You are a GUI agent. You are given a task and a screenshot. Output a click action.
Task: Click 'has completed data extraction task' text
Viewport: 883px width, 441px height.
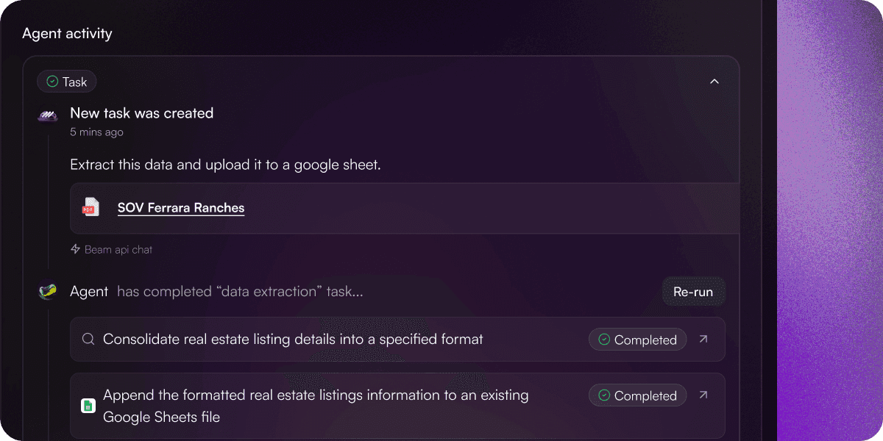click(240, 292)
